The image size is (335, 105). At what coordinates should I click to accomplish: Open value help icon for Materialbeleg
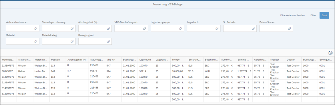coord(72,41)
